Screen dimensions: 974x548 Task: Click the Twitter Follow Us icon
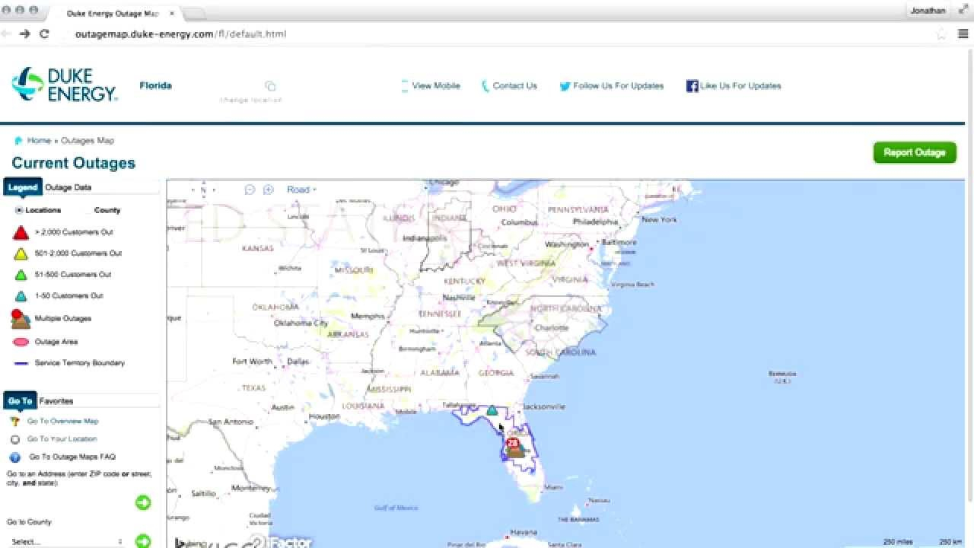565,86
